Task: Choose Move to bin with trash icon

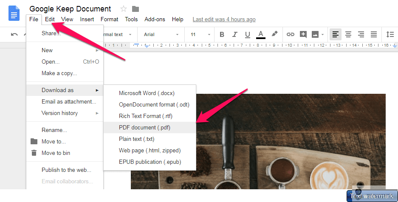Action: click(65, 153)
